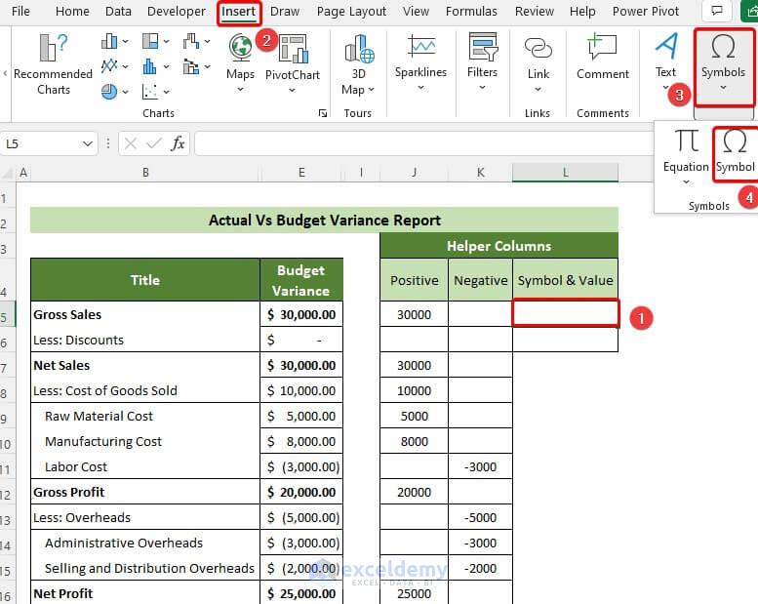
Task: Click the Maps chart icon
Action: click(x=240, y=48)
